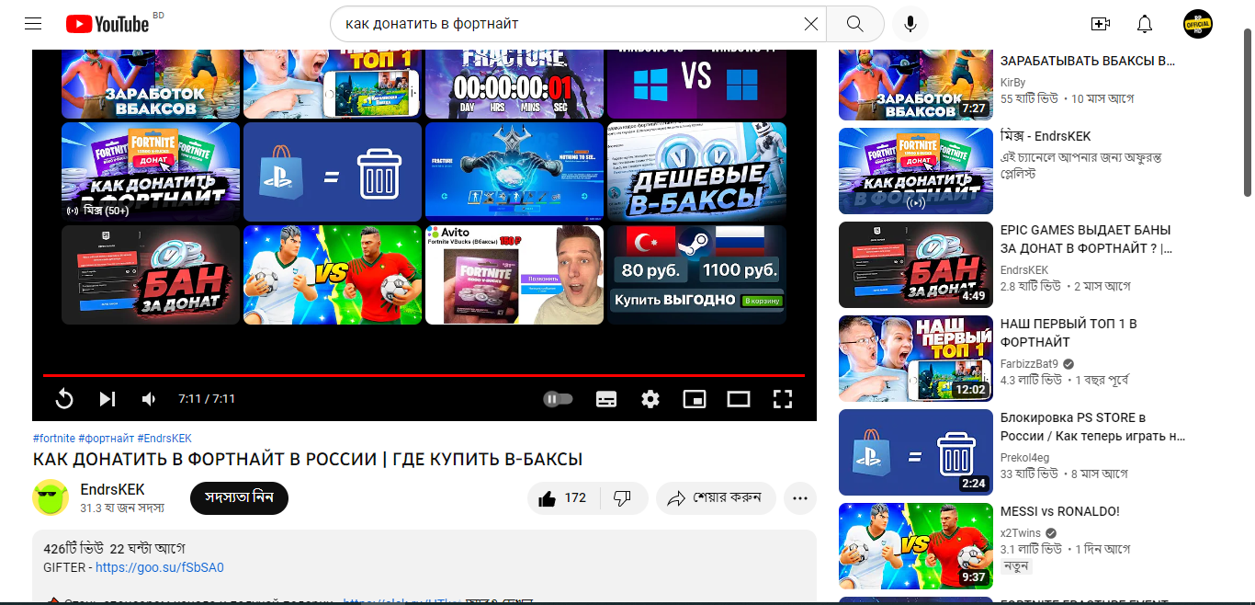Viewport: 1255px width, 605px height.
Task: Click the video title heading text
Action: (308, 459)
